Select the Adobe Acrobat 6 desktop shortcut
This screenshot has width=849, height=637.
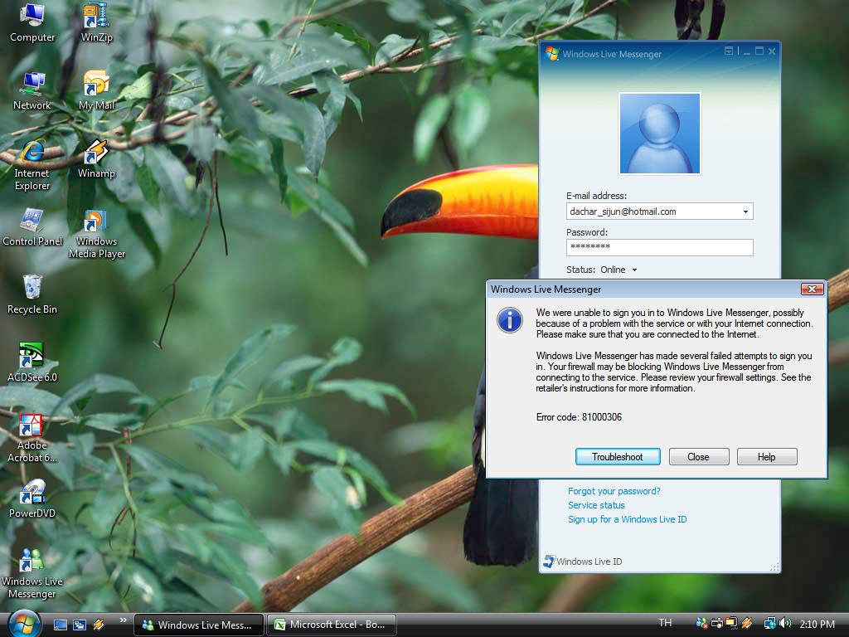pyautogui.click(x=32, y=438)
